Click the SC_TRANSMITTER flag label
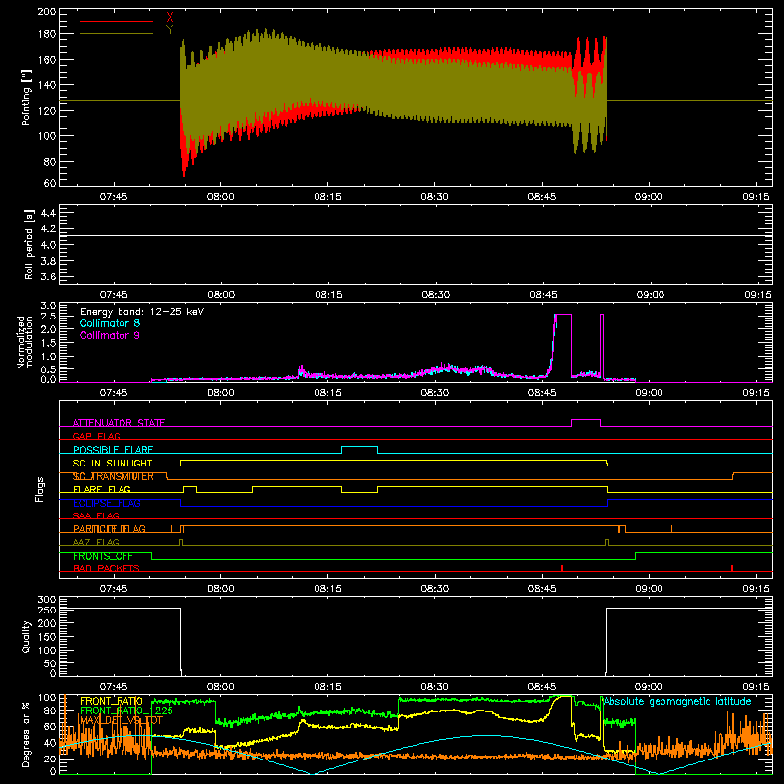784x784 pixels. 114,476
